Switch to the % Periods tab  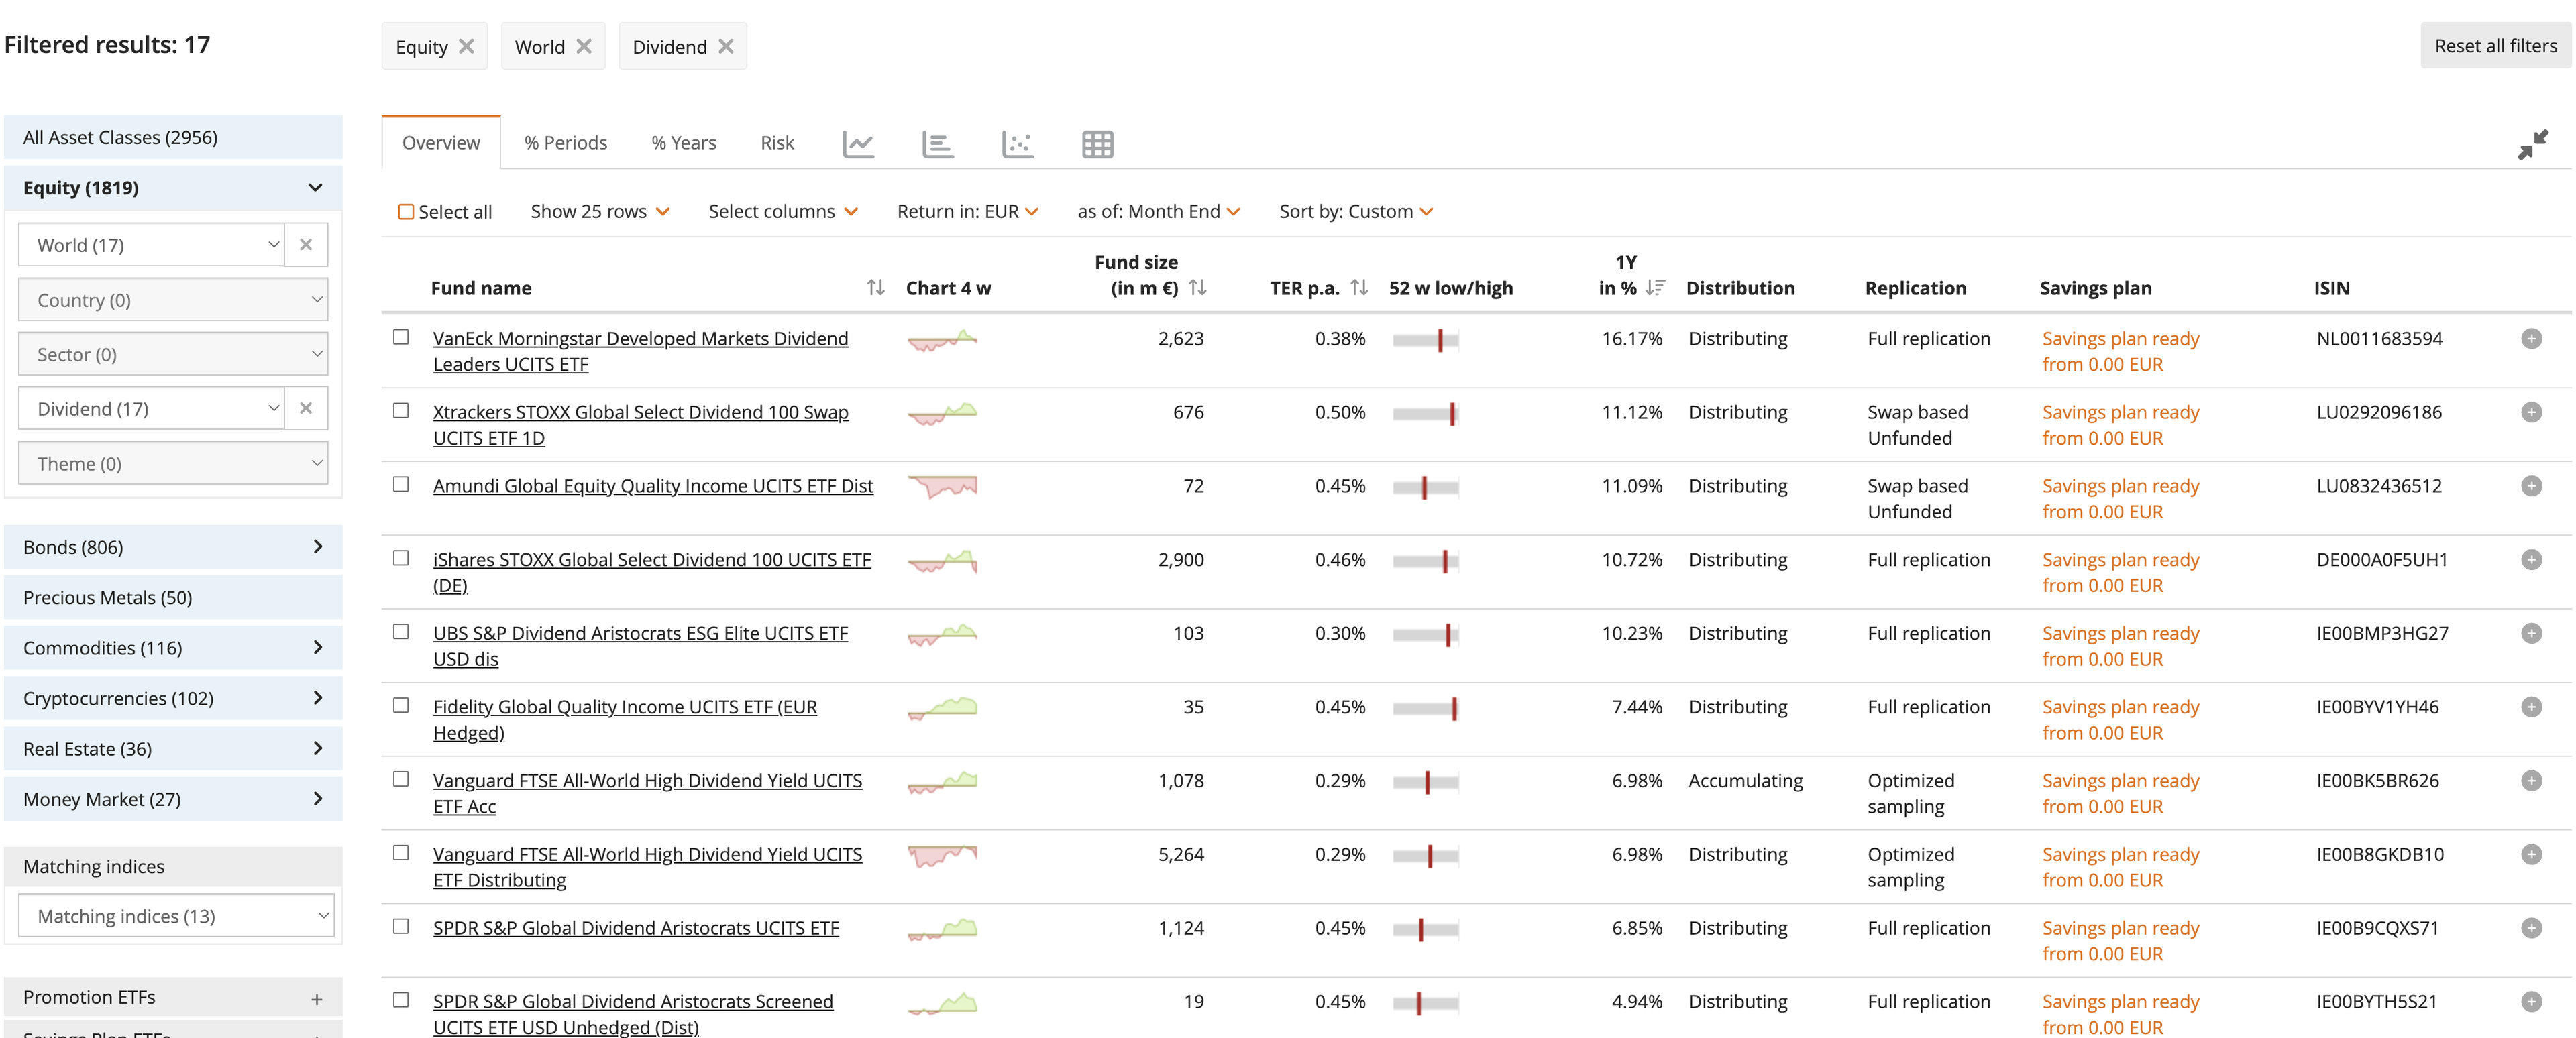[565, 143]
